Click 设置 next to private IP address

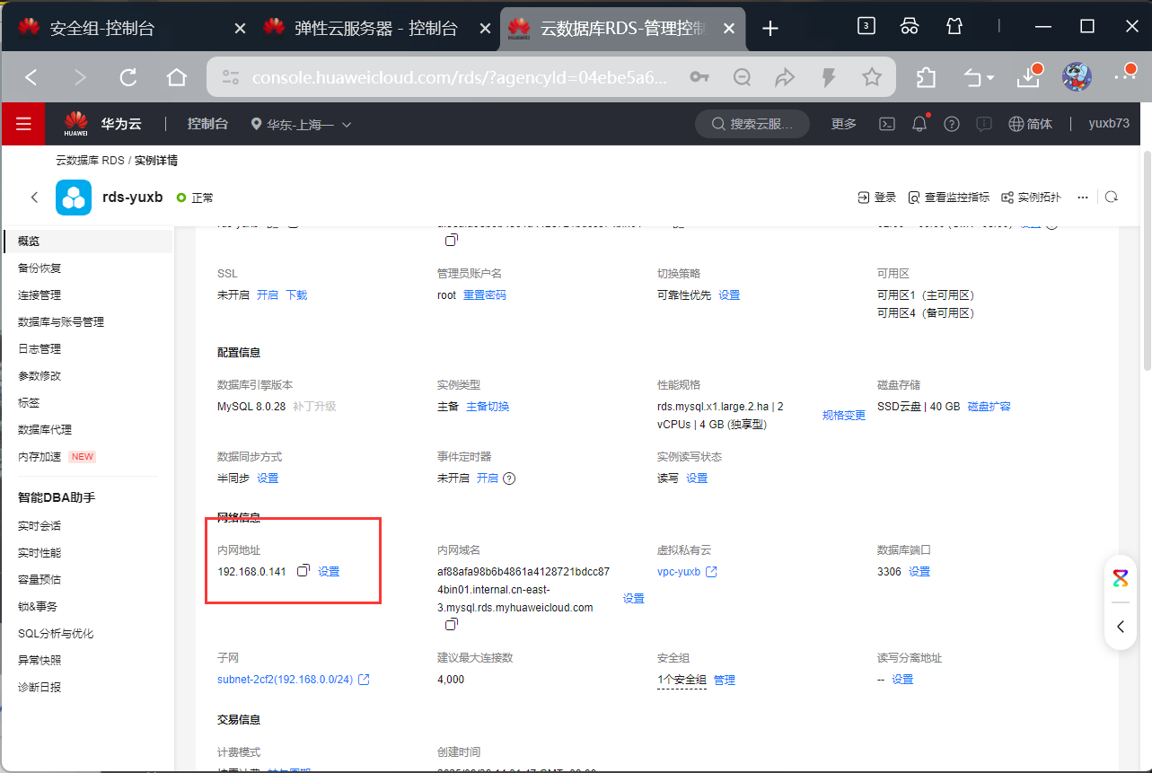[x=329, y=571]
